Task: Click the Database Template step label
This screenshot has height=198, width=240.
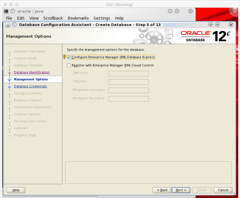Action: [x=29, y=65]
